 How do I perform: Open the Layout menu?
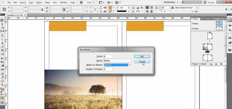23,2
